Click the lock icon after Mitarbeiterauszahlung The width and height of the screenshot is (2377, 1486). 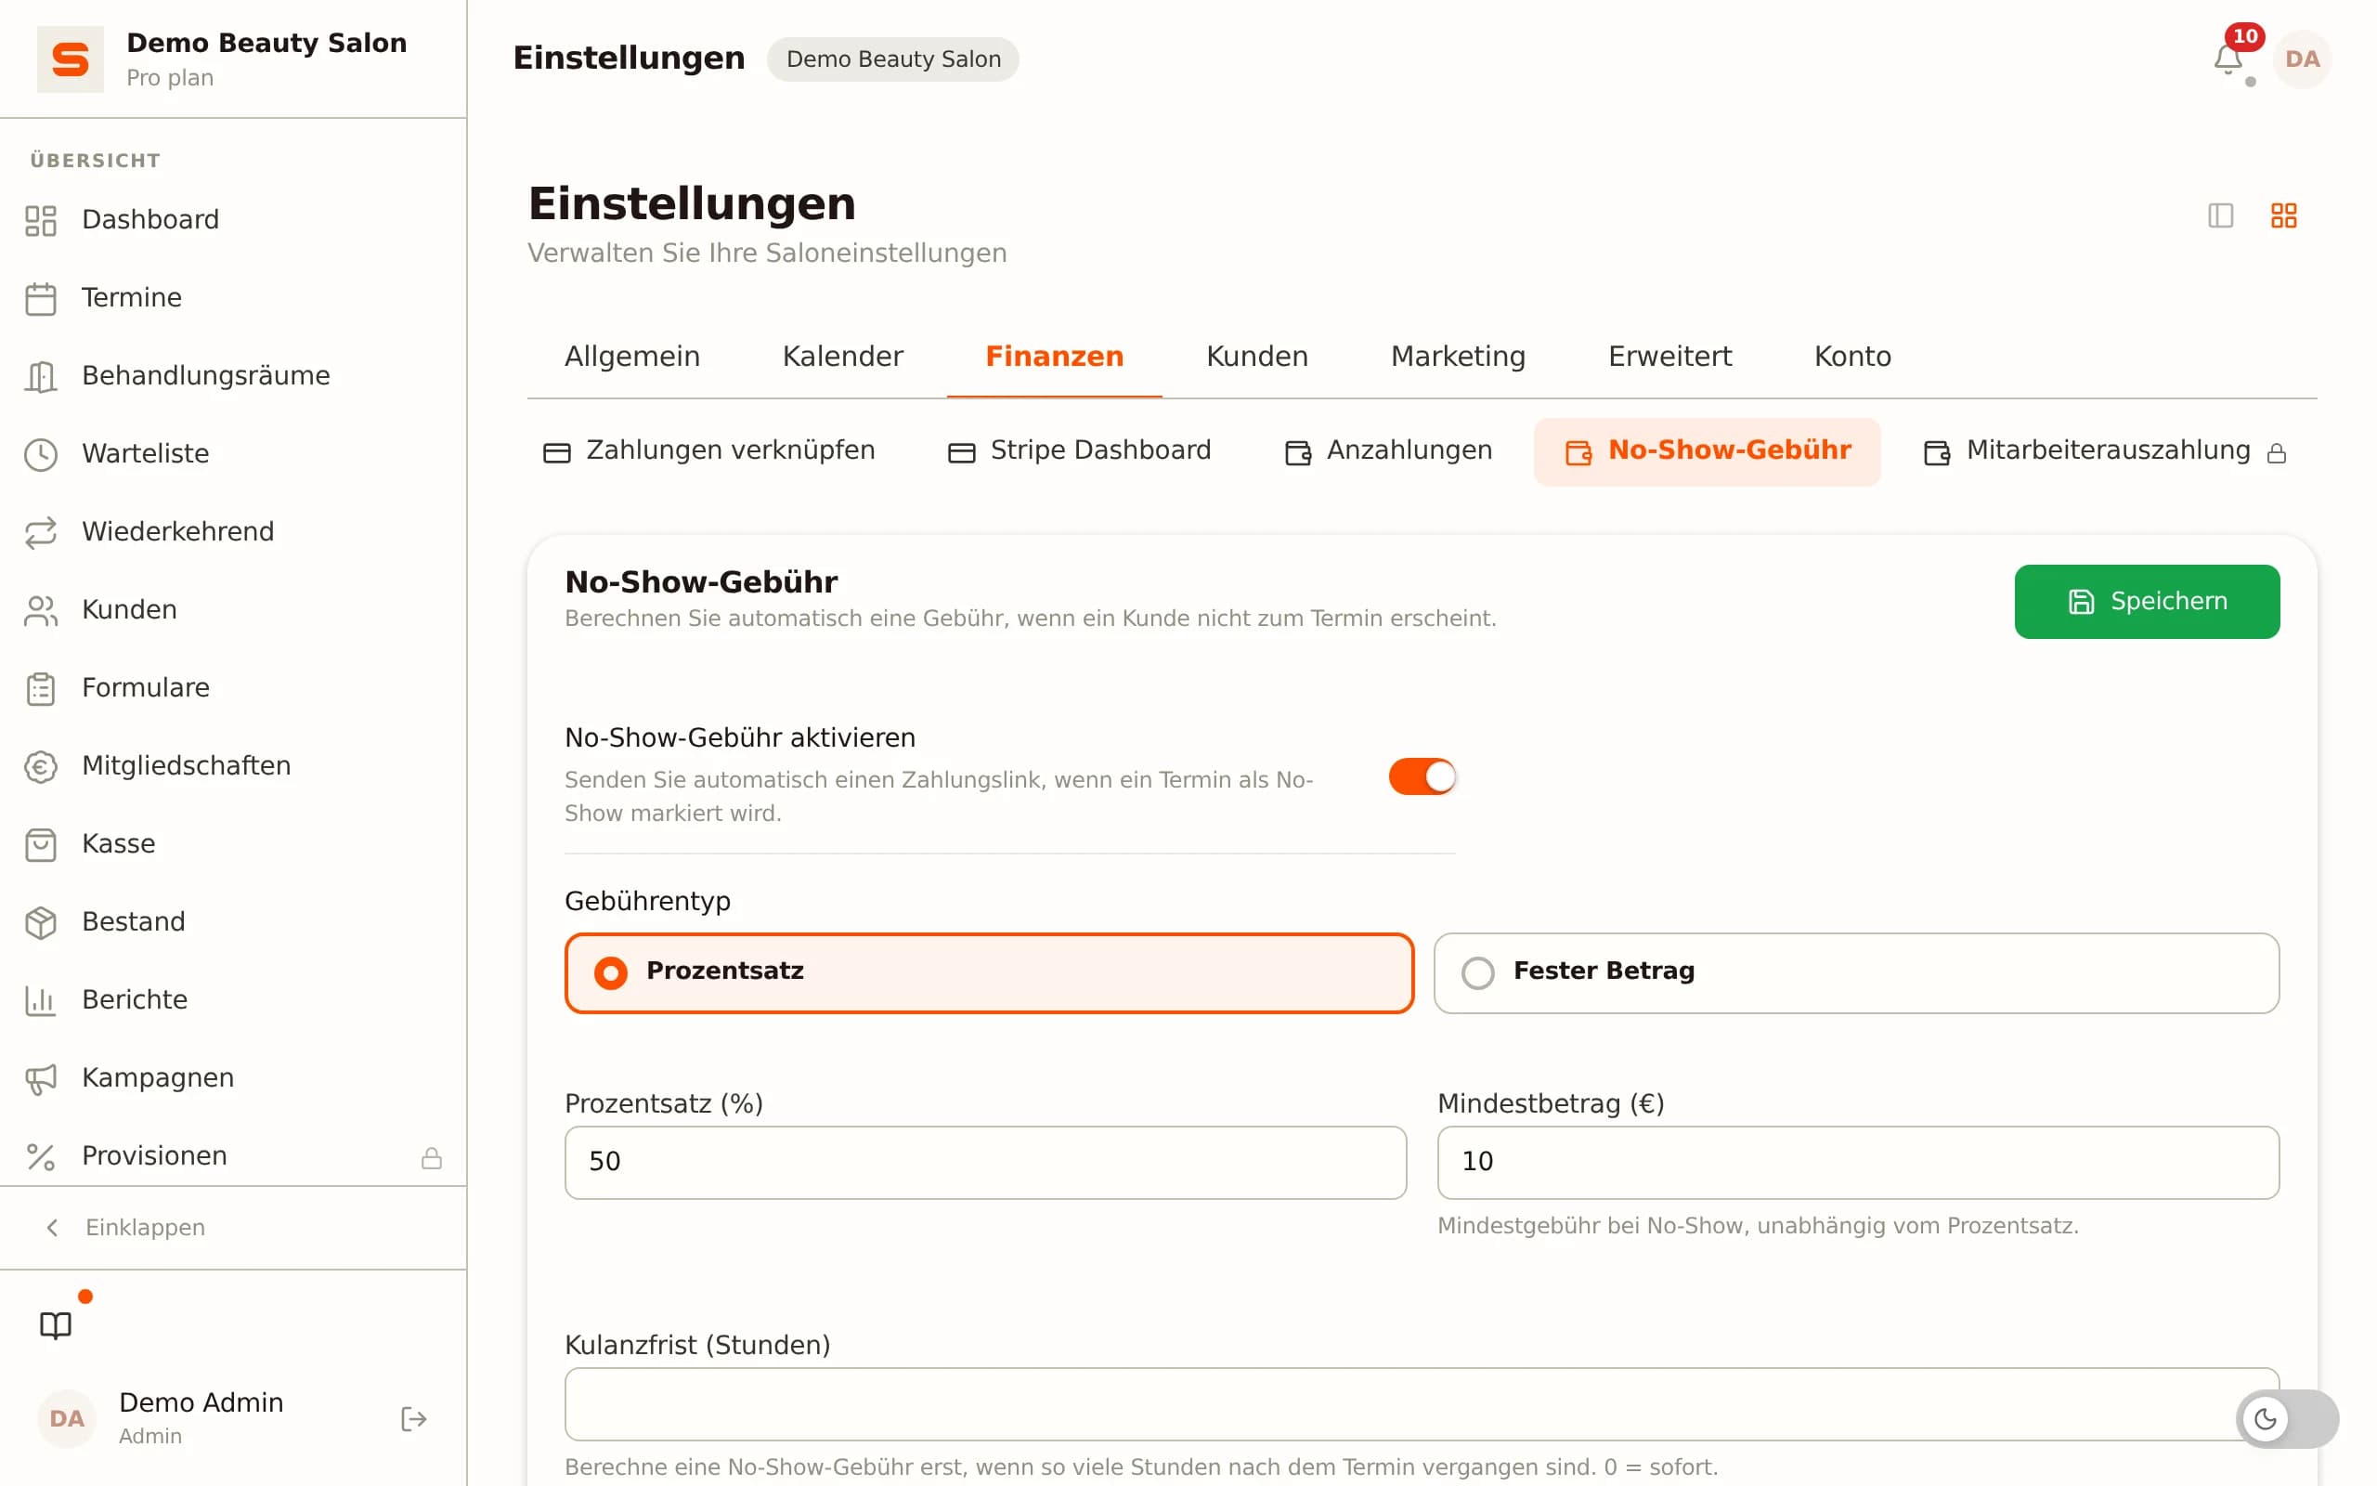tap(2276, 453)
